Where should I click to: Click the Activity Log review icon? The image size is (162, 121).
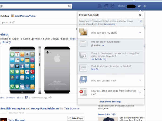click(x=83, y=55)
